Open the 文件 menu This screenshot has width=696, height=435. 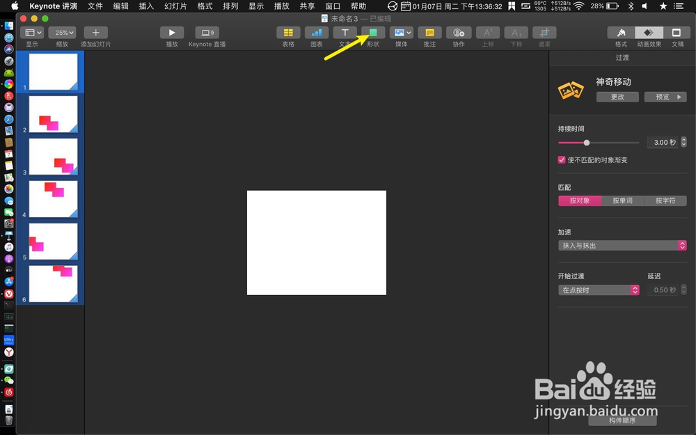point(95,6)
